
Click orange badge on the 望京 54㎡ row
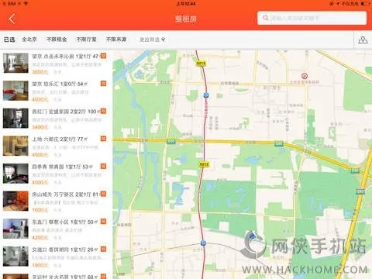coord(103,83)
